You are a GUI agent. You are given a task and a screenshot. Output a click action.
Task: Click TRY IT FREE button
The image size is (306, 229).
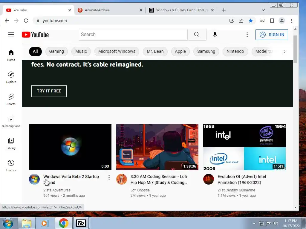click(x=49, y=91)
